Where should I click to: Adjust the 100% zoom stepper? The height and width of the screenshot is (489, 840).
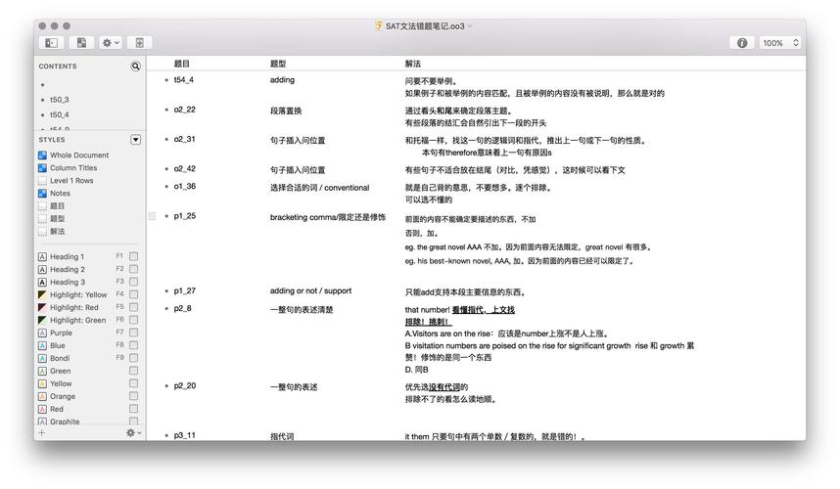click(796, 43)
